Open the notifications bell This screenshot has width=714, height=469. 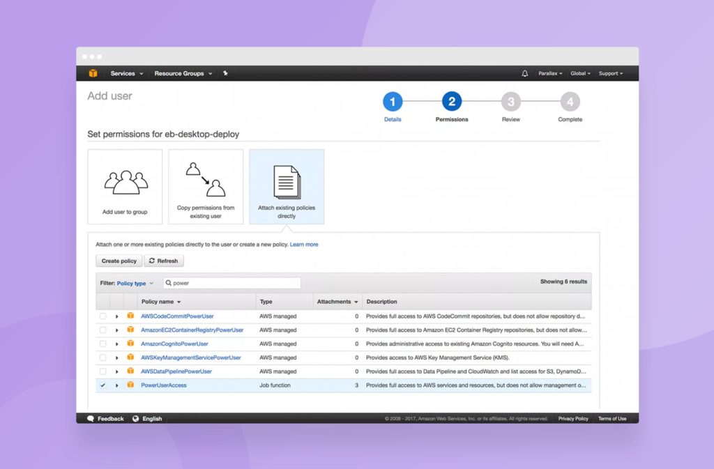coord(524,73)
